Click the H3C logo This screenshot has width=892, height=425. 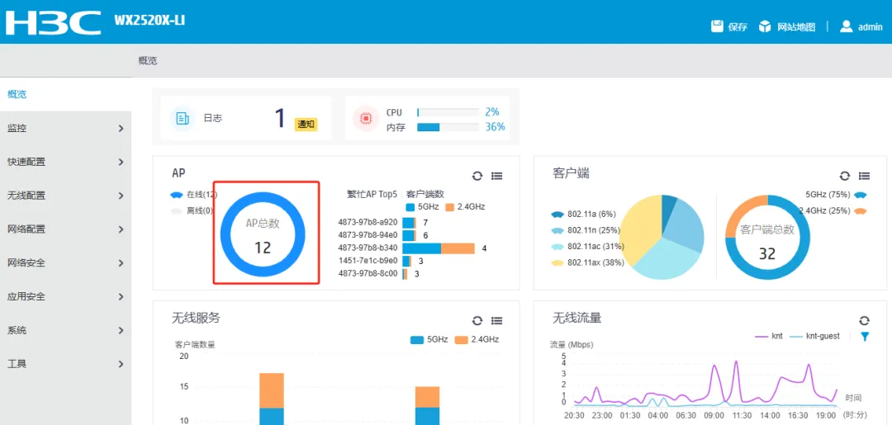coord(54,21)
